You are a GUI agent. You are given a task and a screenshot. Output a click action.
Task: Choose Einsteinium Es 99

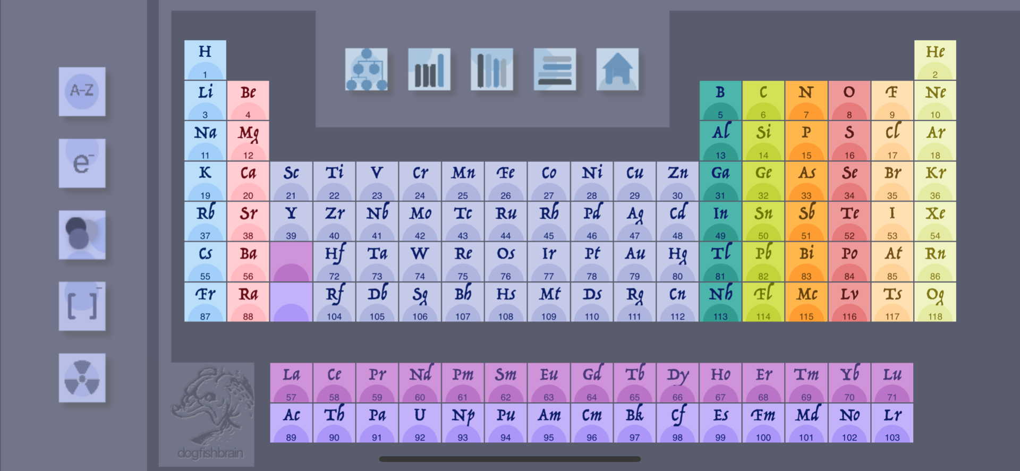coord(720,423)
